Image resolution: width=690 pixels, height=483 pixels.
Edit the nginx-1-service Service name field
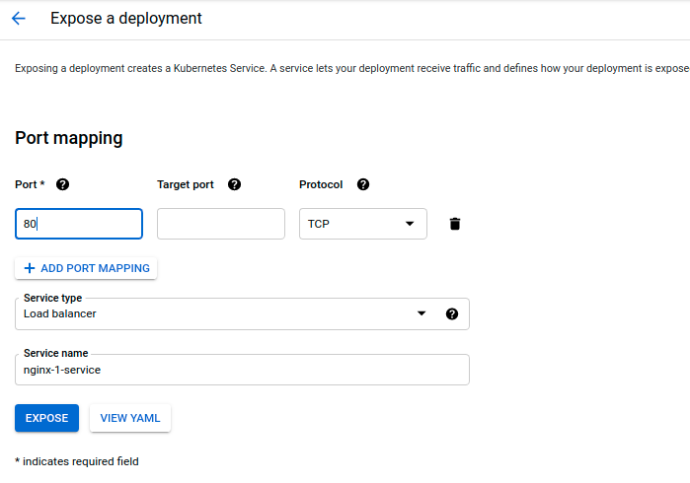pos(242,370)
